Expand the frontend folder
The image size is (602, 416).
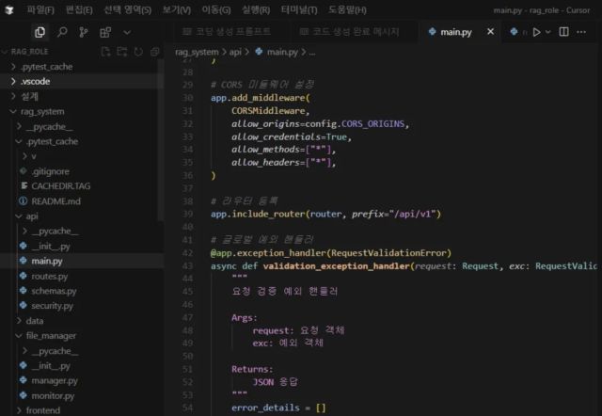pyautogui.click(x=42, y=410)
